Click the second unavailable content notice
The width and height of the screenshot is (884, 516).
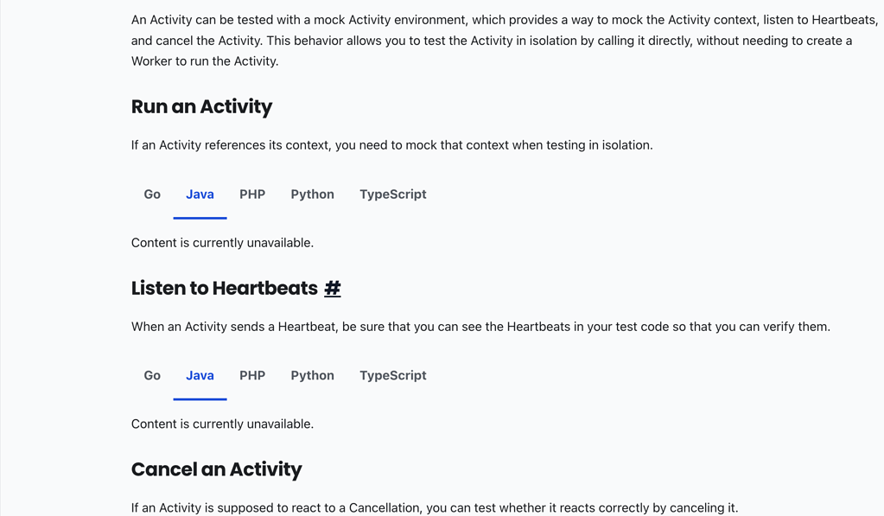pyautogui.click(x=222, y=424)
